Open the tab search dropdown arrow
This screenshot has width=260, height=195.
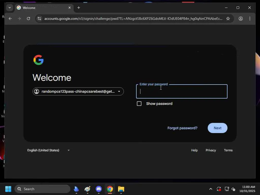10,8
